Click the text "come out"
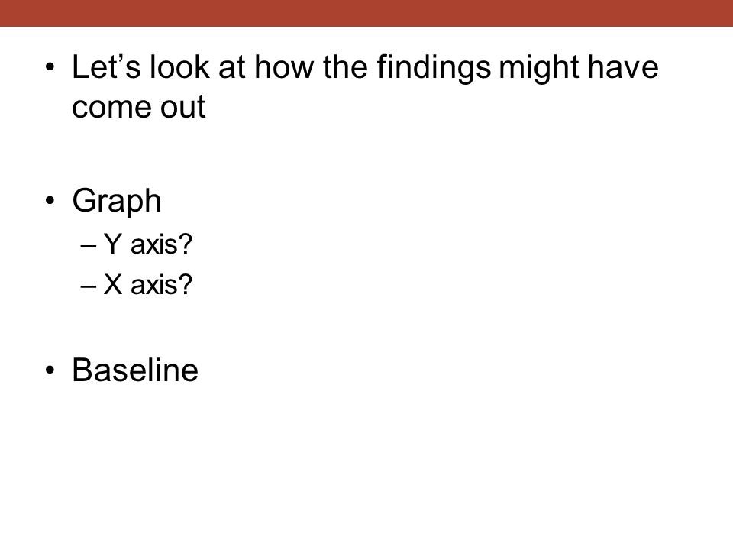Viewport: 733px width, 550px height. [139, 108]
